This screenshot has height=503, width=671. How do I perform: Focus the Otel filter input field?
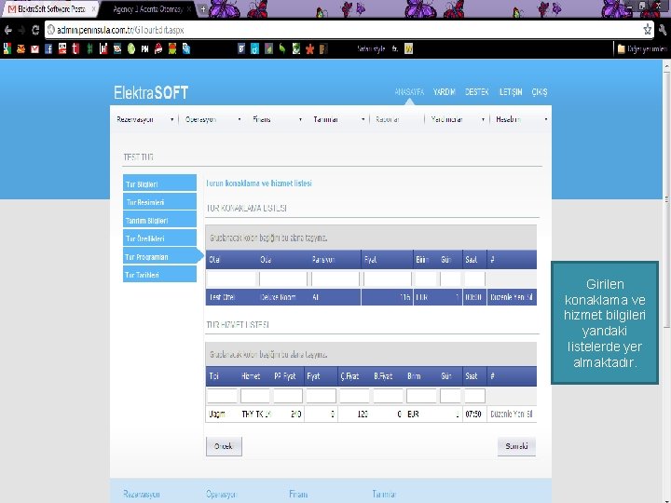pos(231,279)
